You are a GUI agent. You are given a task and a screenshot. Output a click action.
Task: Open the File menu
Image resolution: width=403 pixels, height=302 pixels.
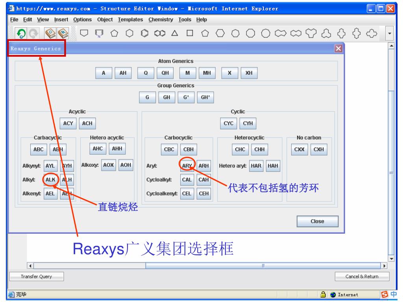click(x=14, y=20)
